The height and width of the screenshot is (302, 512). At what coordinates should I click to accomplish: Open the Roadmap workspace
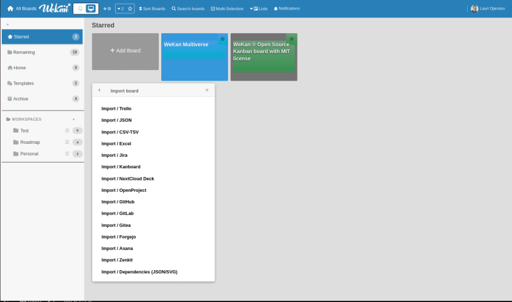[30, 143]
